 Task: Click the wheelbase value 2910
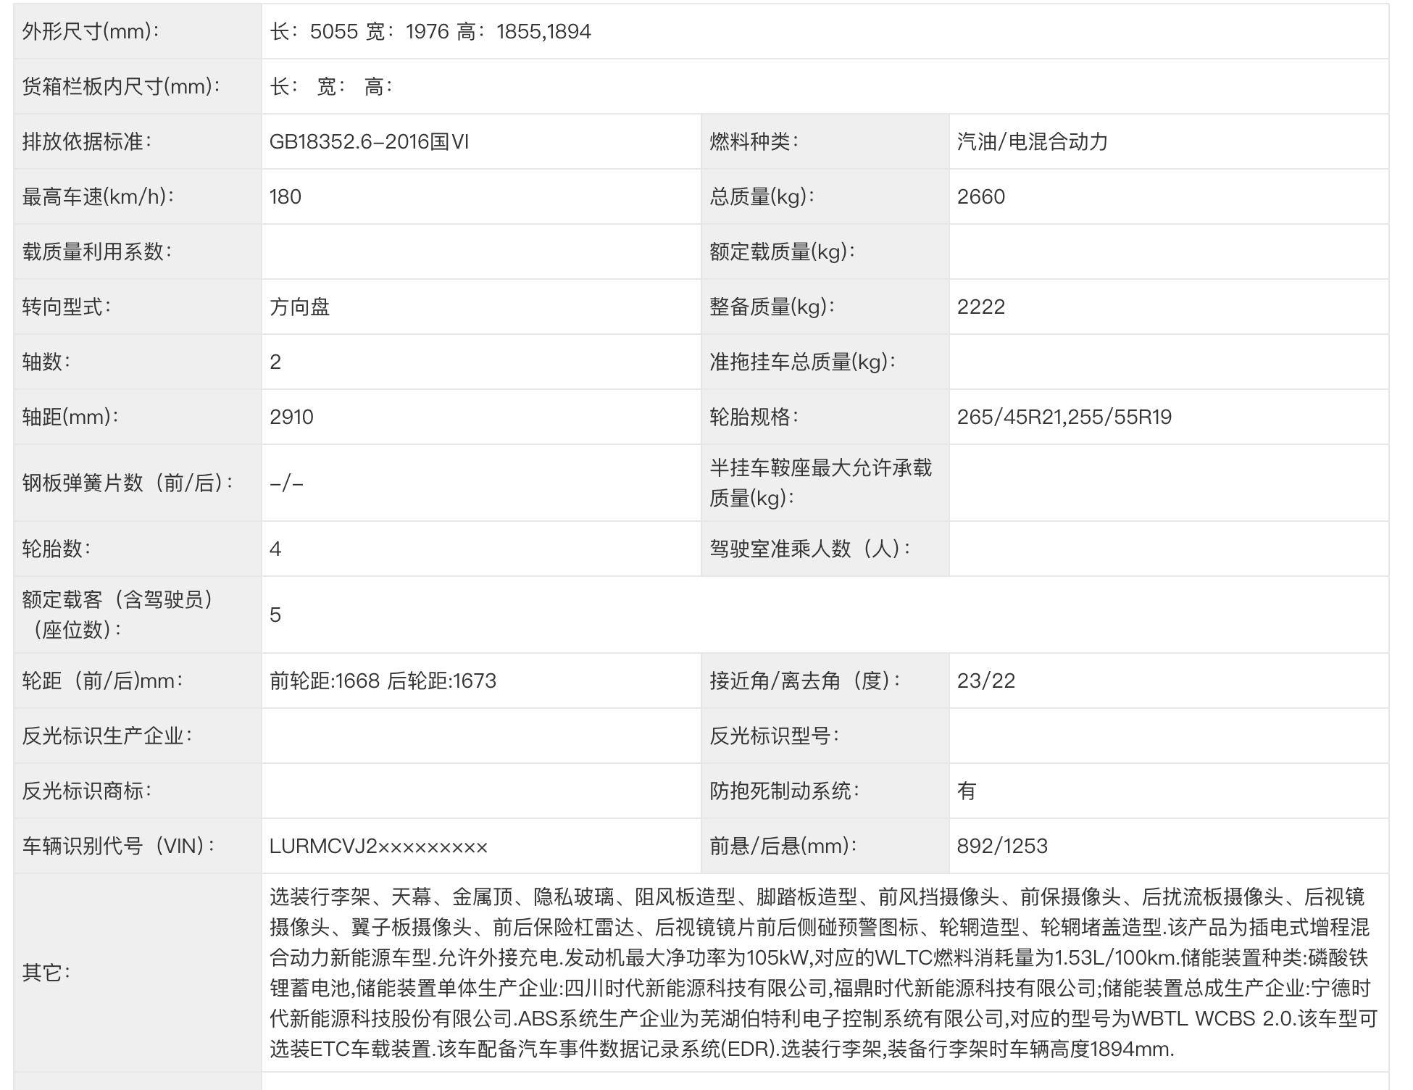tap(291, 417)
